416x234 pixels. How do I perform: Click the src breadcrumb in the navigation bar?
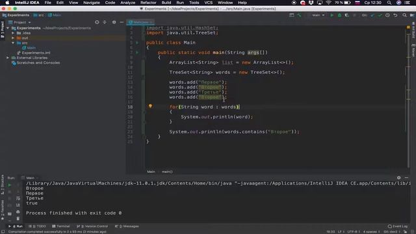click(38, 16)
